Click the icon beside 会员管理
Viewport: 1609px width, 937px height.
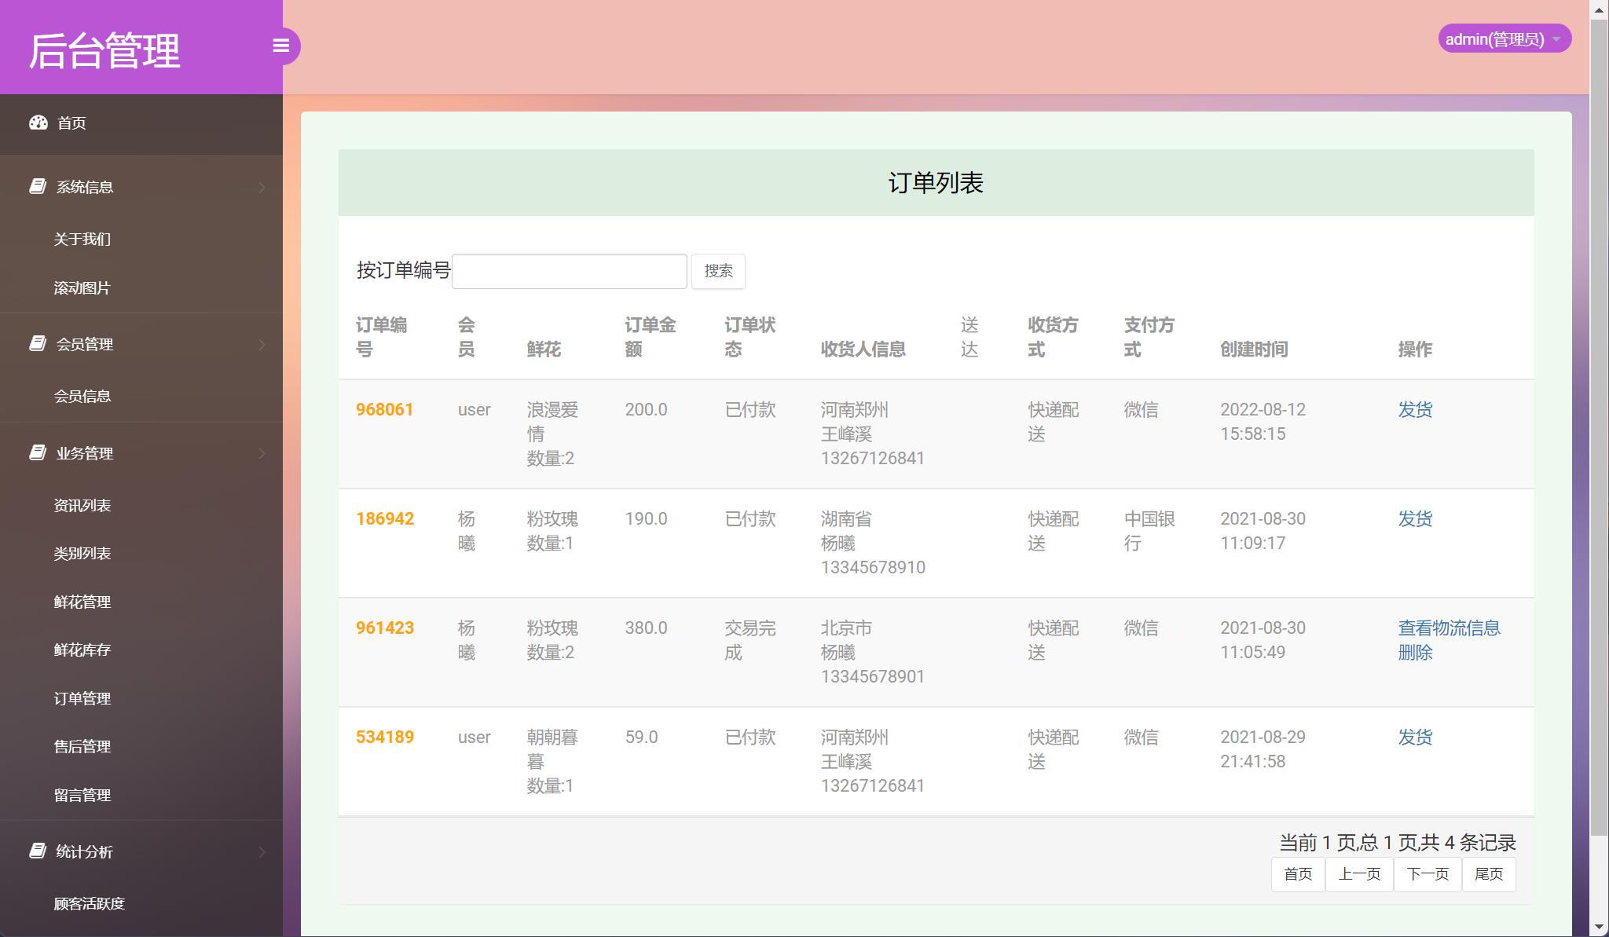pyautogui.click(x=36, y=344)
